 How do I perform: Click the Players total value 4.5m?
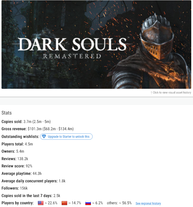pyautogui.click(x=29, y=144)
